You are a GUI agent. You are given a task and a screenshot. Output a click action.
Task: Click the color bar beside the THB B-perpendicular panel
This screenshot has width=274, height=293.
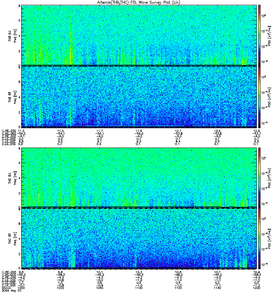(259, 35)
